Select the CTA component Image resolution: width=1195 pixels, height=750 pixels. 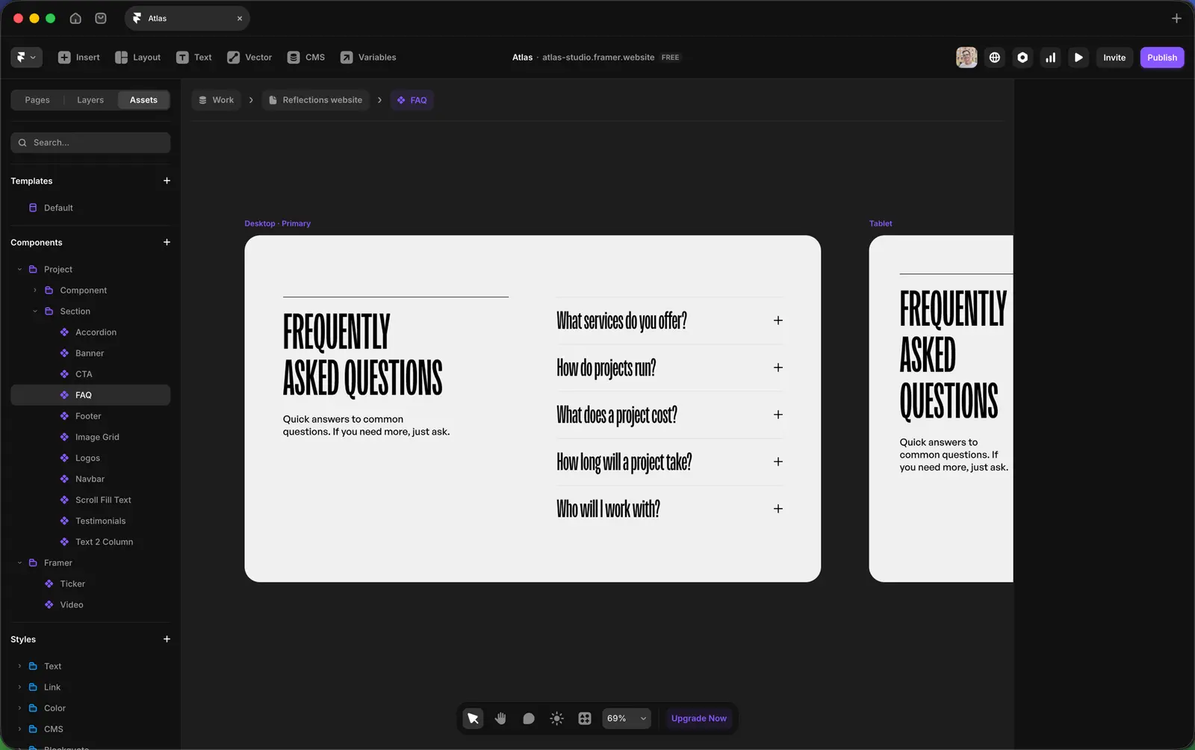[x=90, y=374]
